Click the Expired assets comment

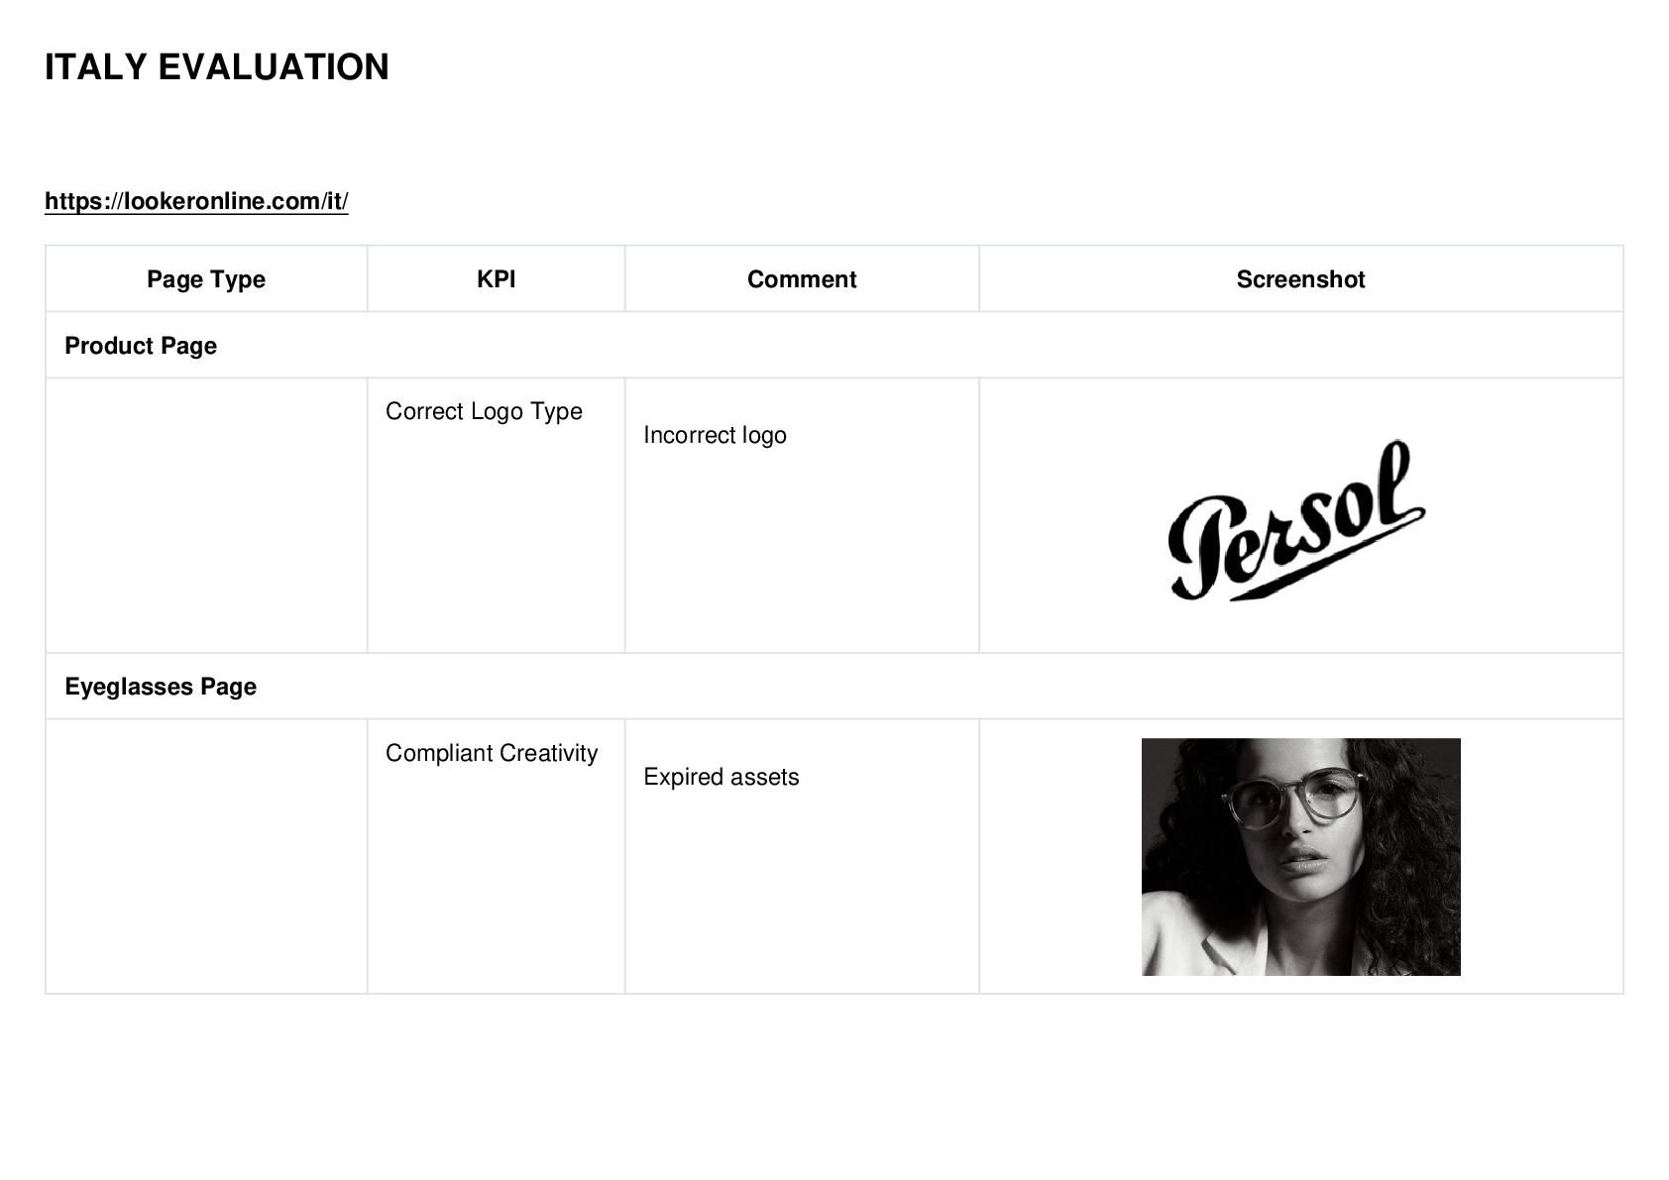pos(721,777)
